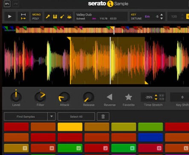Viewport: 189px width, 155px height.
Task: Click the 02:23 track length
Action: pos(113,19)
